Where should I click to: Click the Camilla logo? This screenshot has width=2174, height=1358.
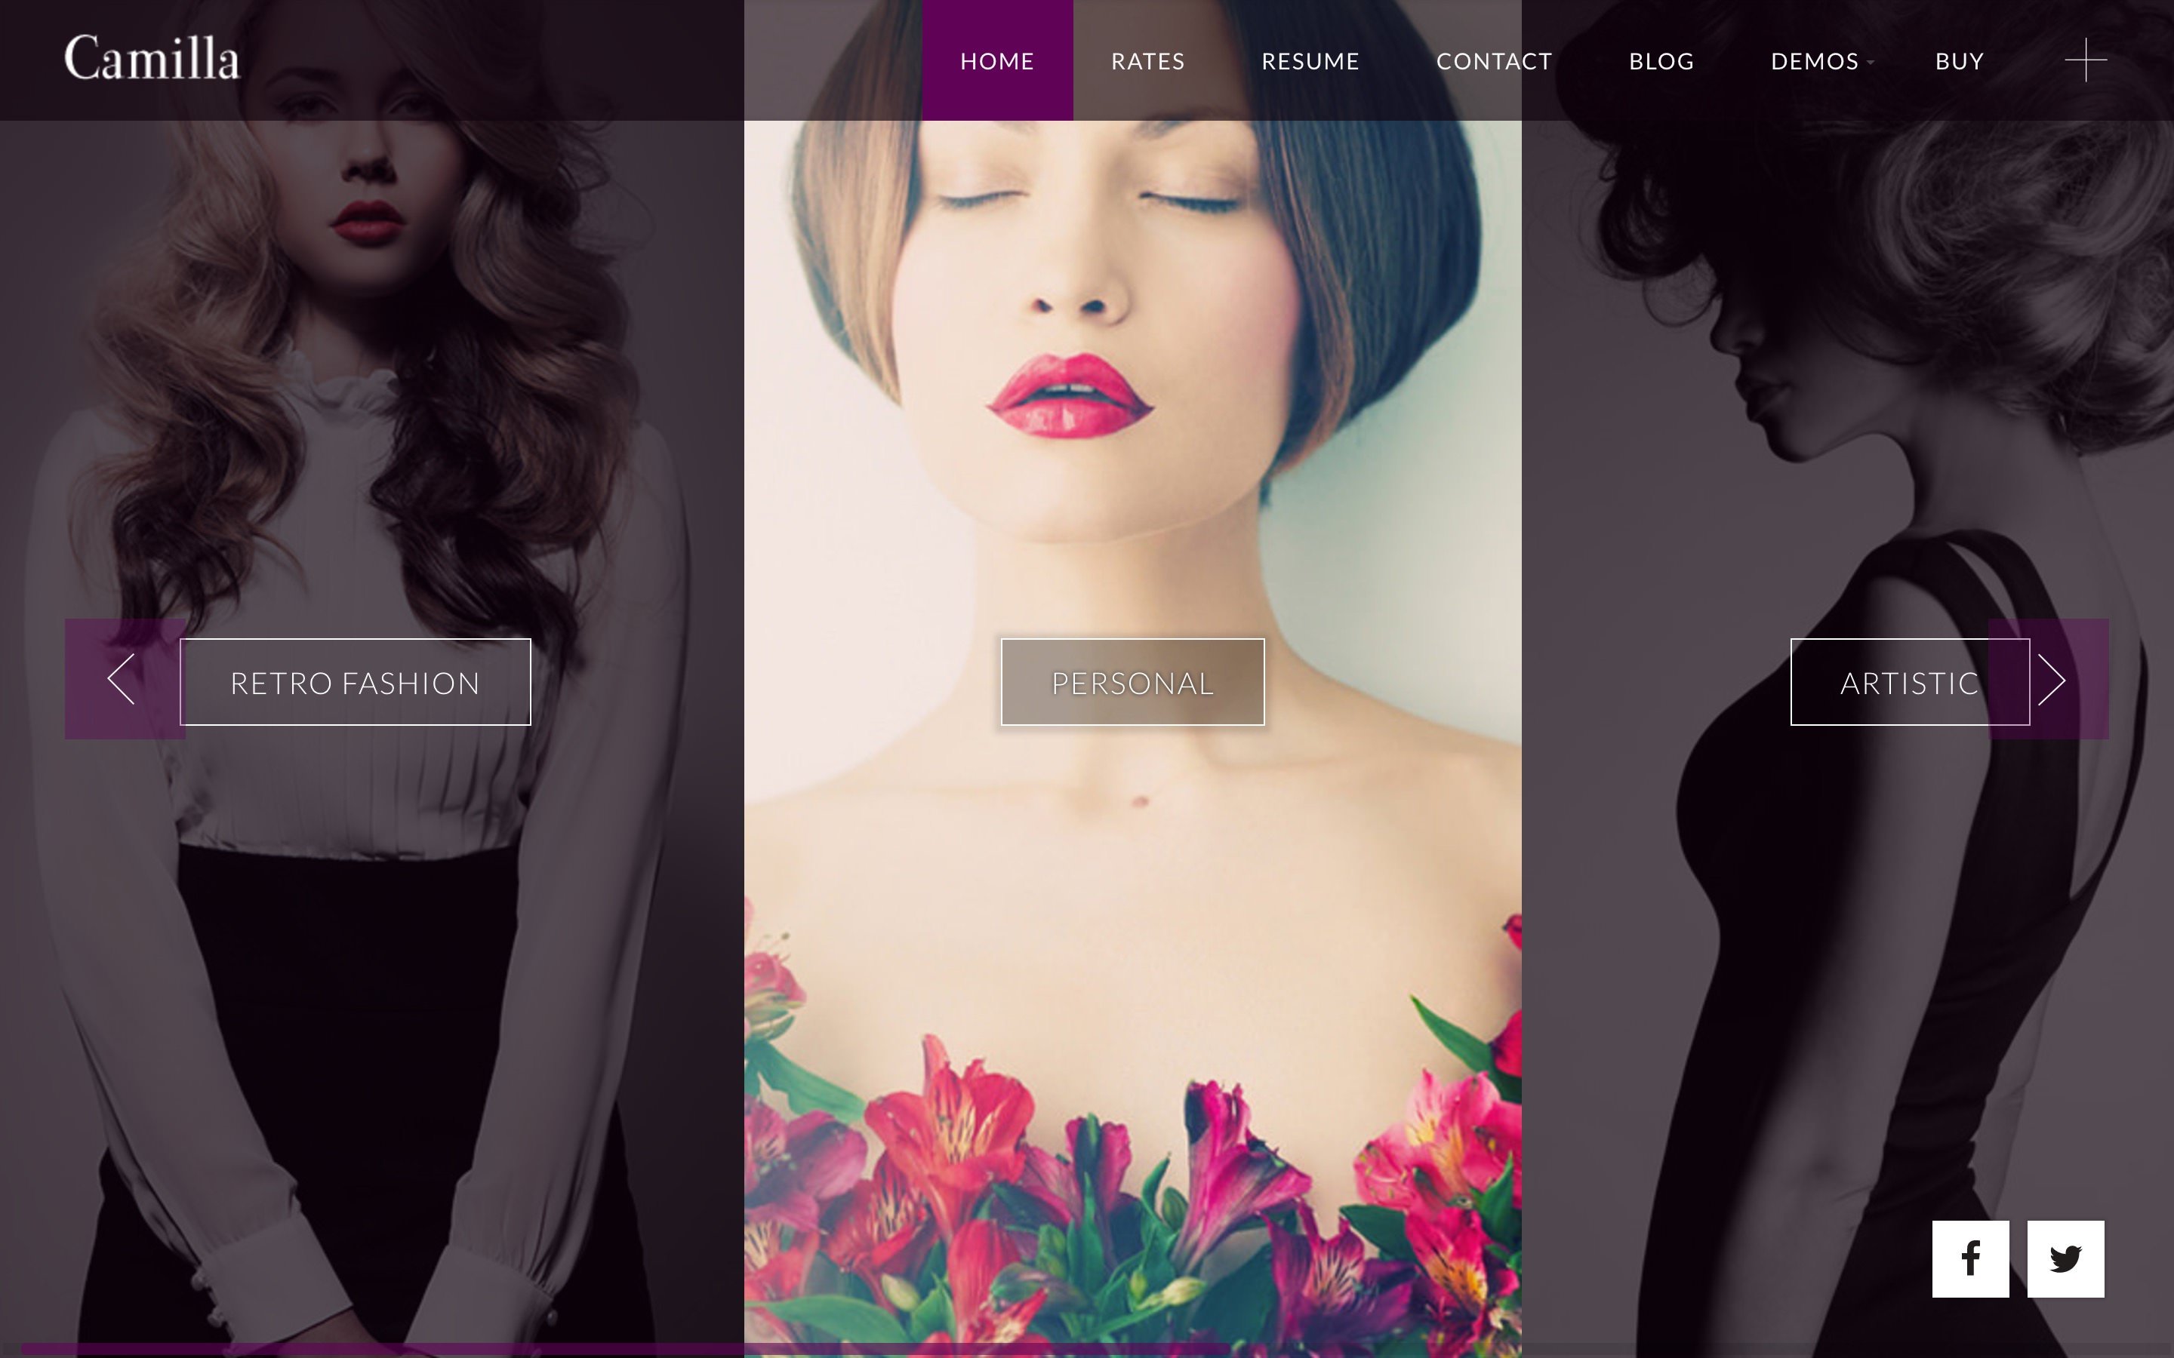[x=152, y=58]
